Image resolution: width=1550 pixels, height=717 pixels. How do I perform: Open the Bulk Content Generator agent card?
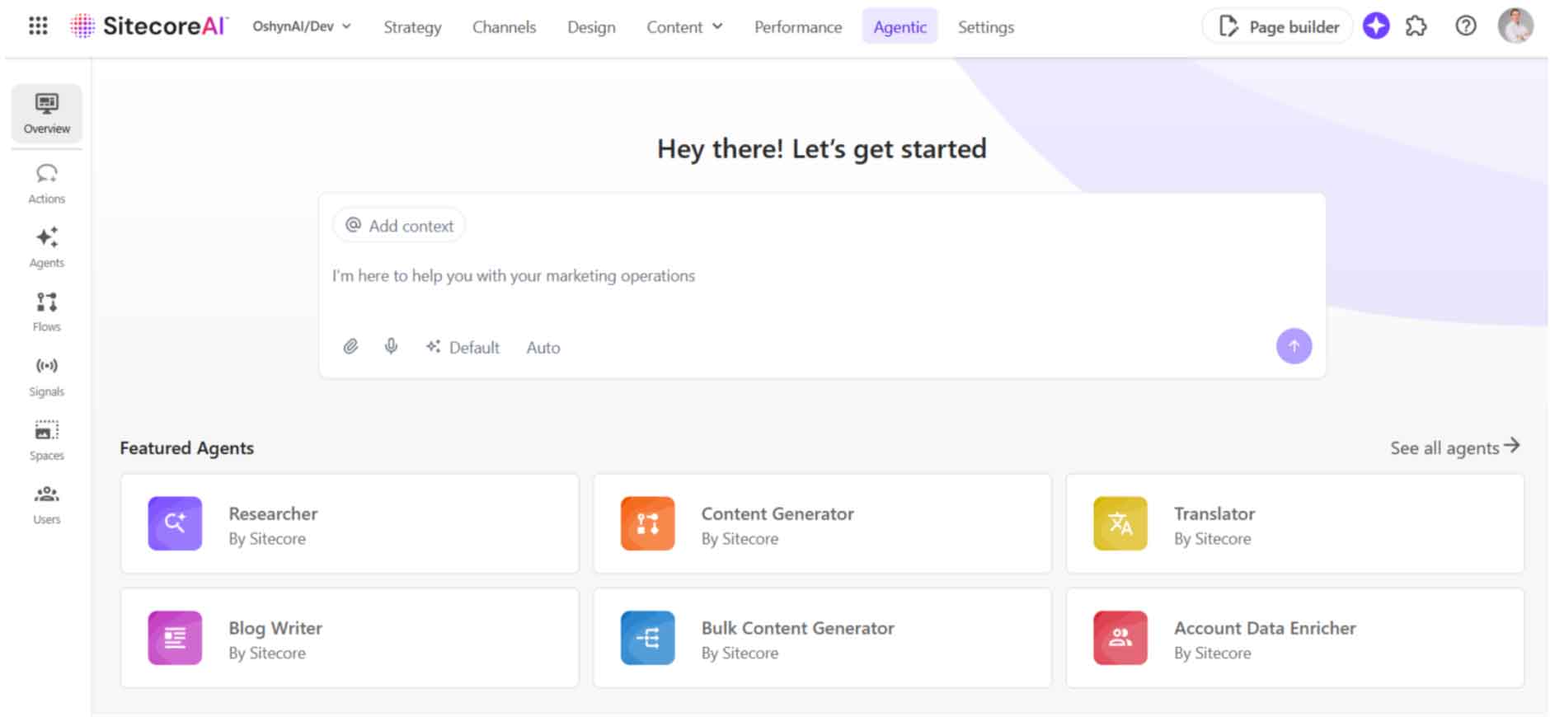point(822,639)
